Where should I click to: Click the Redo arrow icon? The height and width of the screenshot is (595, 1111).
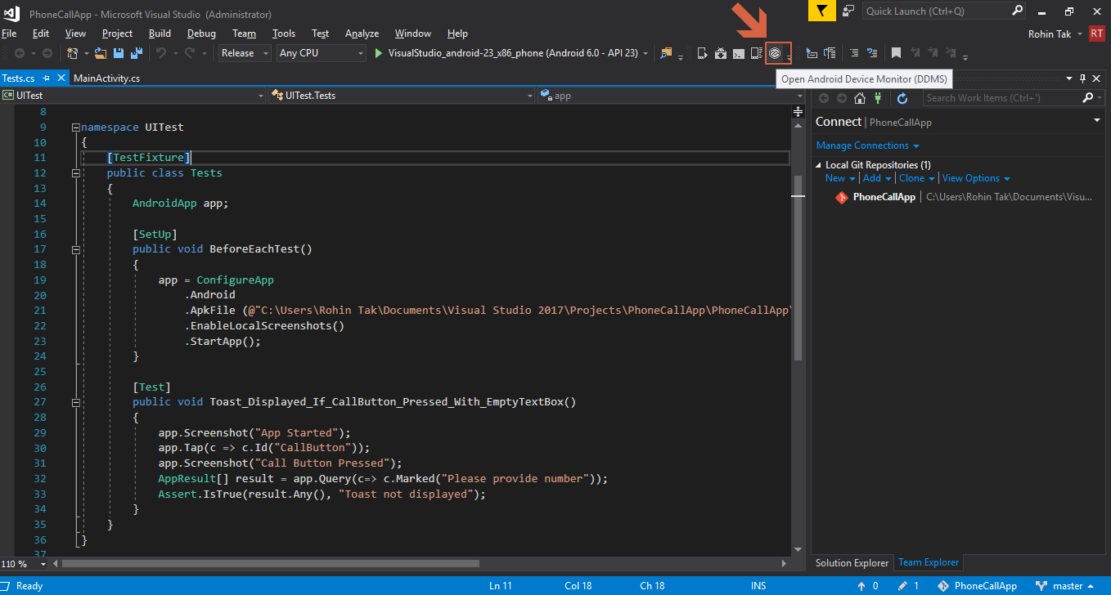[190, 53]
